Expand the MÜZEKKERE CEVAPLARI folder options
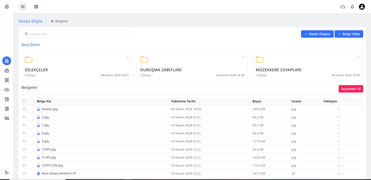The width and height of the screenshot is (371, 180). (358, 57)
